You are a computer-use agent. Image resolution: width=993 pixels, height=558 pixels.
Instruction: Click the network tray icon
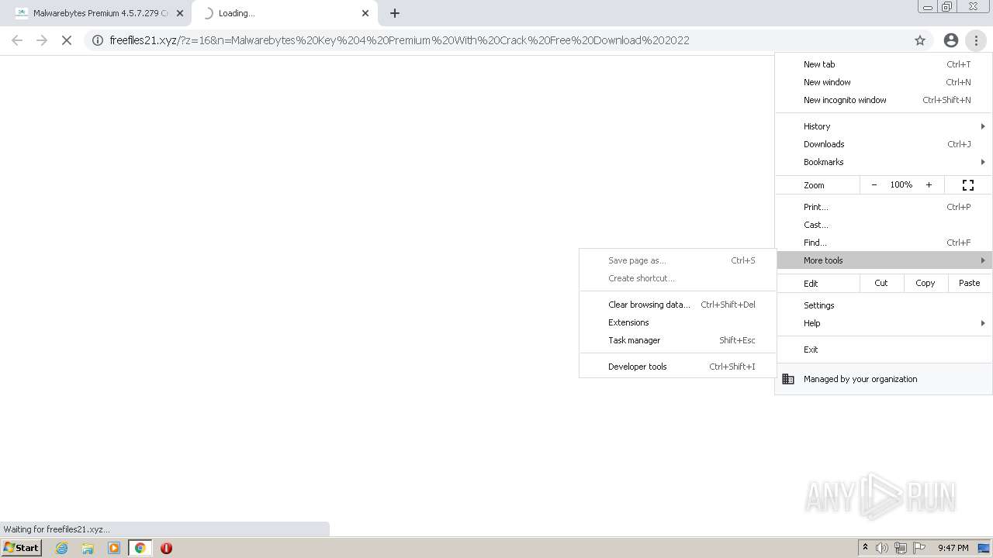click(901, 548)
